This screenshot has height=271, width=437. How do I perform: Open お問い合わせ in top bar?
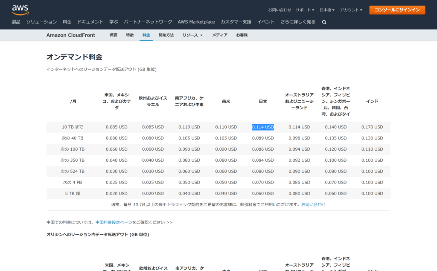280,10
